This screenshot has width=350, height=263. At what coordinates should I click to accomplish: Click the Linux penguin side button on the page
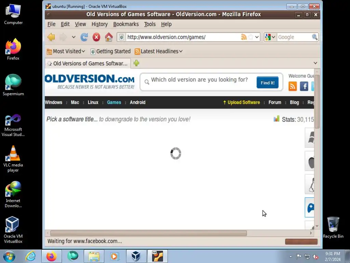tap(310, 184)
